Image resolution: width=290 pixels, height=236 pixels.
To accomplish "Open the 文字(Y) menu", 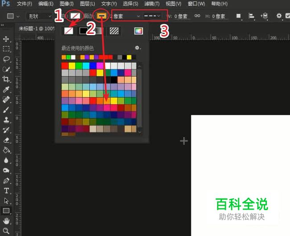I will (x=109, y=4).
